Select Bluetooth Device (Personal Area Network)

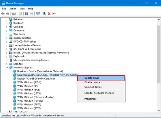click(40, 71)
